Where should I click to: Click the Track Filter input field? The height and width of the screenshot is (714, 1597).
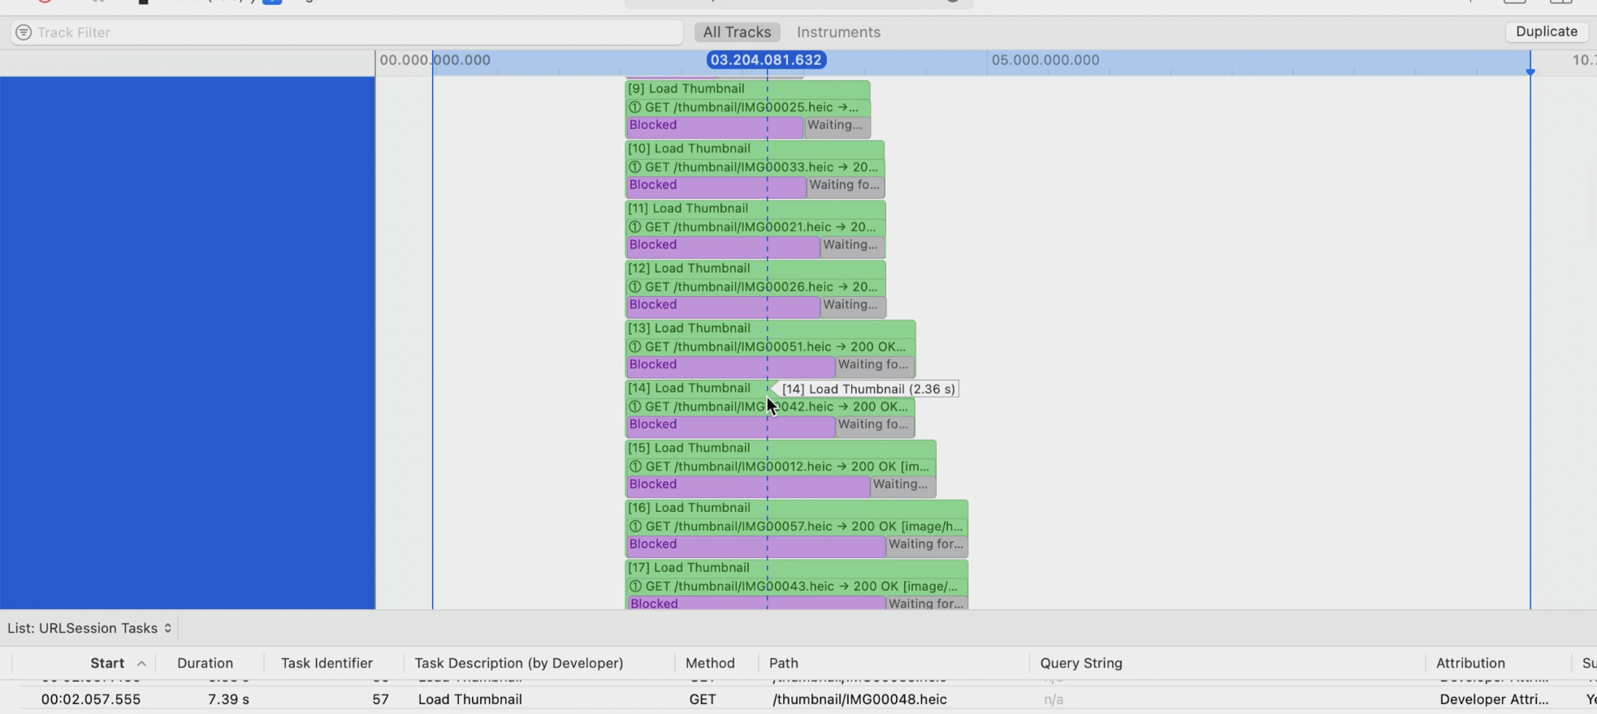point(347,32)
